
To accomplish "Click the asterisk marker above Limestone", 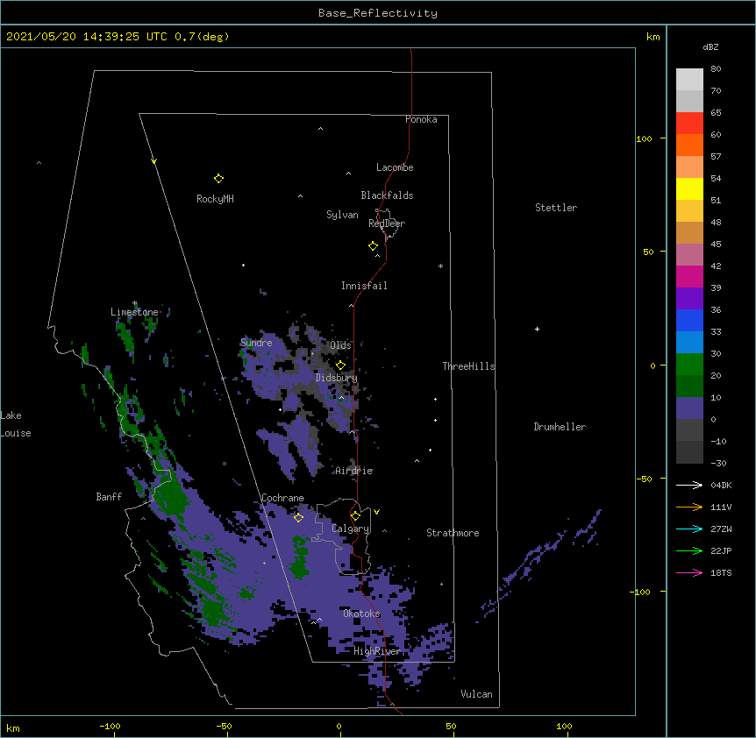I will point(135,303).
